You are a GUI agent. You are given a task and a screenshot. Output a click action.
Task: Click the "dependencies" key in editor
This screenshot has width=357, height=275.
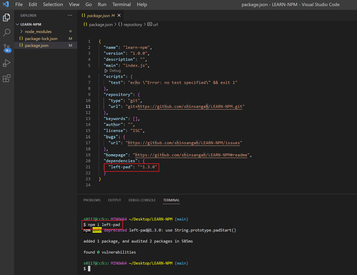[x=121, y=161]
